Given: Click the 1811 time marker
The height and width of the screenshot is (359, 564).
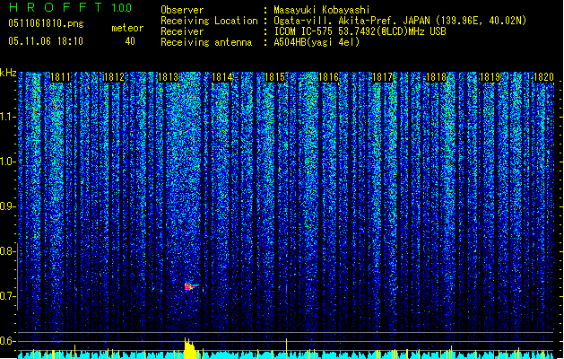Looking at the screenshot, I should coord(60,77).
